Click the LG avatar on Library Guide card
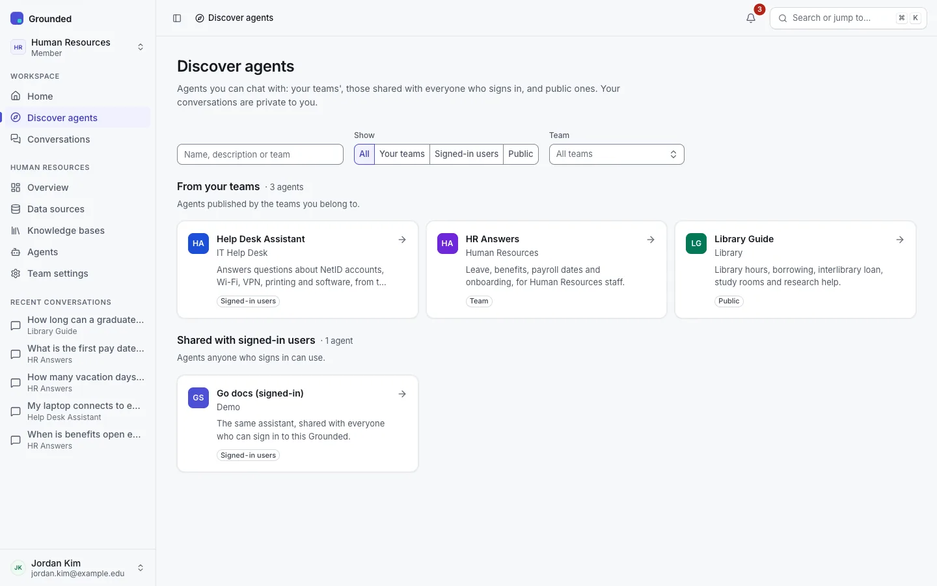 point(696,244)
